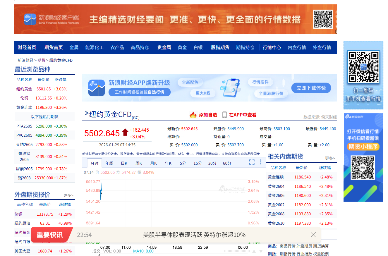
Task: Open 金属 in the navigation bar
Action: pos(74,47)
